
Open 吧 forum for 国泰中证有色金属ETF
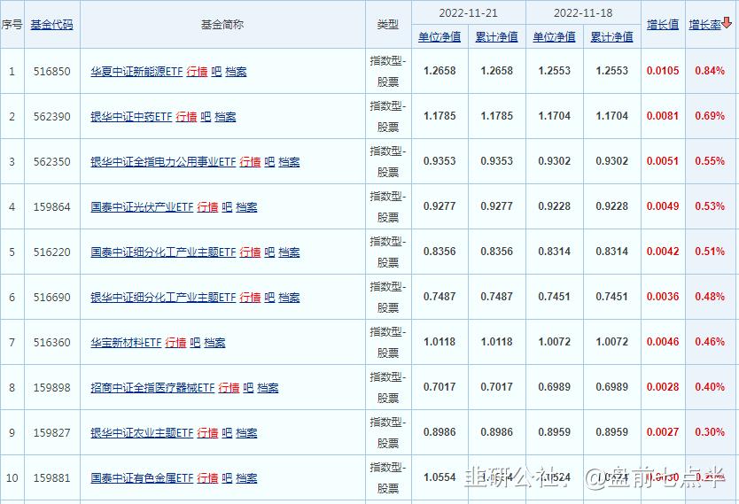pos(227,478)
